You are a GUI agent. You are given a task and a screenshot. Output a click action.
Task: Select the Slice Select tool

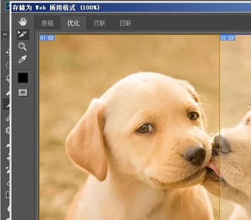[x=22, y=34]
